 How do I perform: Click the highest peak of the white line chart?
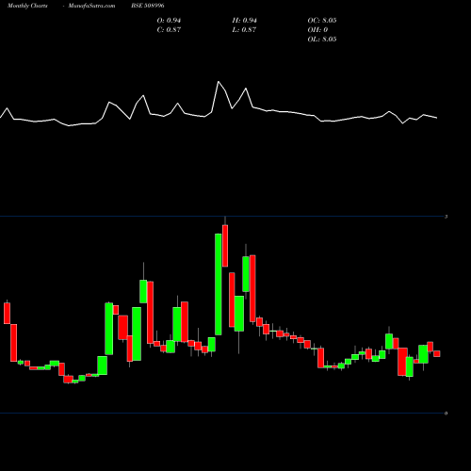coord(219,82)
